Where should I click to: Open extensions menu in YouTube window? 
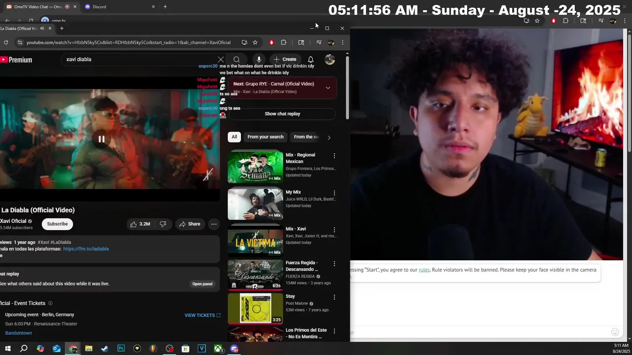point(283,42)
